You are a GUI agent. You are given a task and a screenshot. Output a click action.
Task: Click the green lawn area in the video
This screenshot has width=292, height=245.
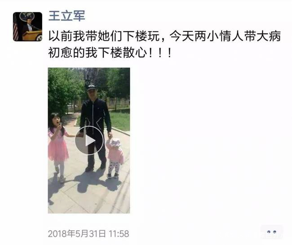(x=120, y=121)
